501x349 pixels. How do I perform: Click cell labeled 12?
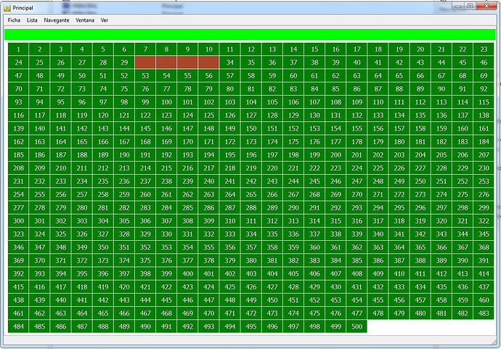pyautogui.click(x=250, y=49)
